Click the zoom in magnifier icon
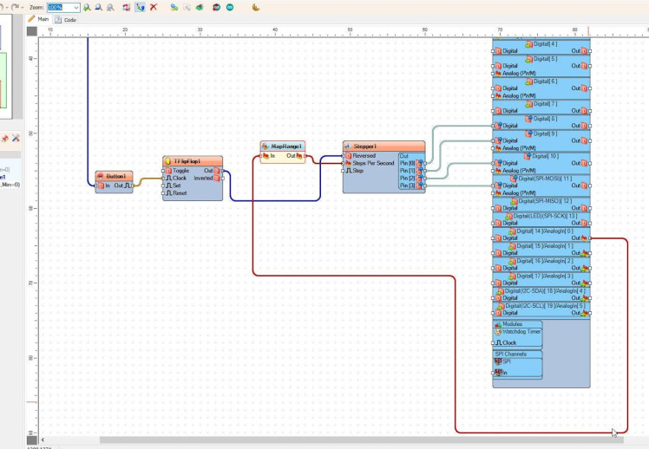Image resolution: width=649 pixels, height=449 pixels. coord(87,7)
